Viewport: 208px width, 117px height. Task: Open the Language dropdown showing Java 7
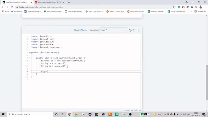114,30
